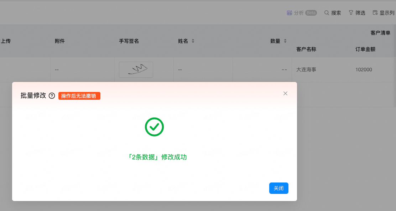Open the 分析 Beta analysis icon
The height and width of the screenshot is (211, 396).
click(290, 13)
